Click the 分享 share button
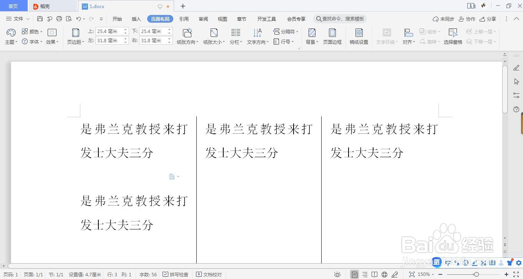523x279 pixels. [x=488, y=19]
